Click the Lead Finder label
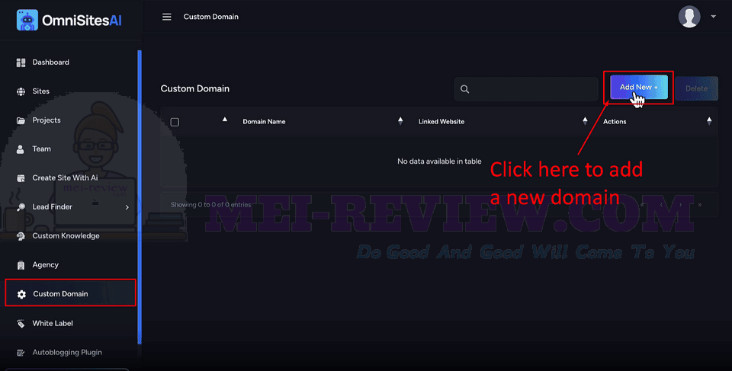Viewport: 732px width, 371px height. [52, 206]
